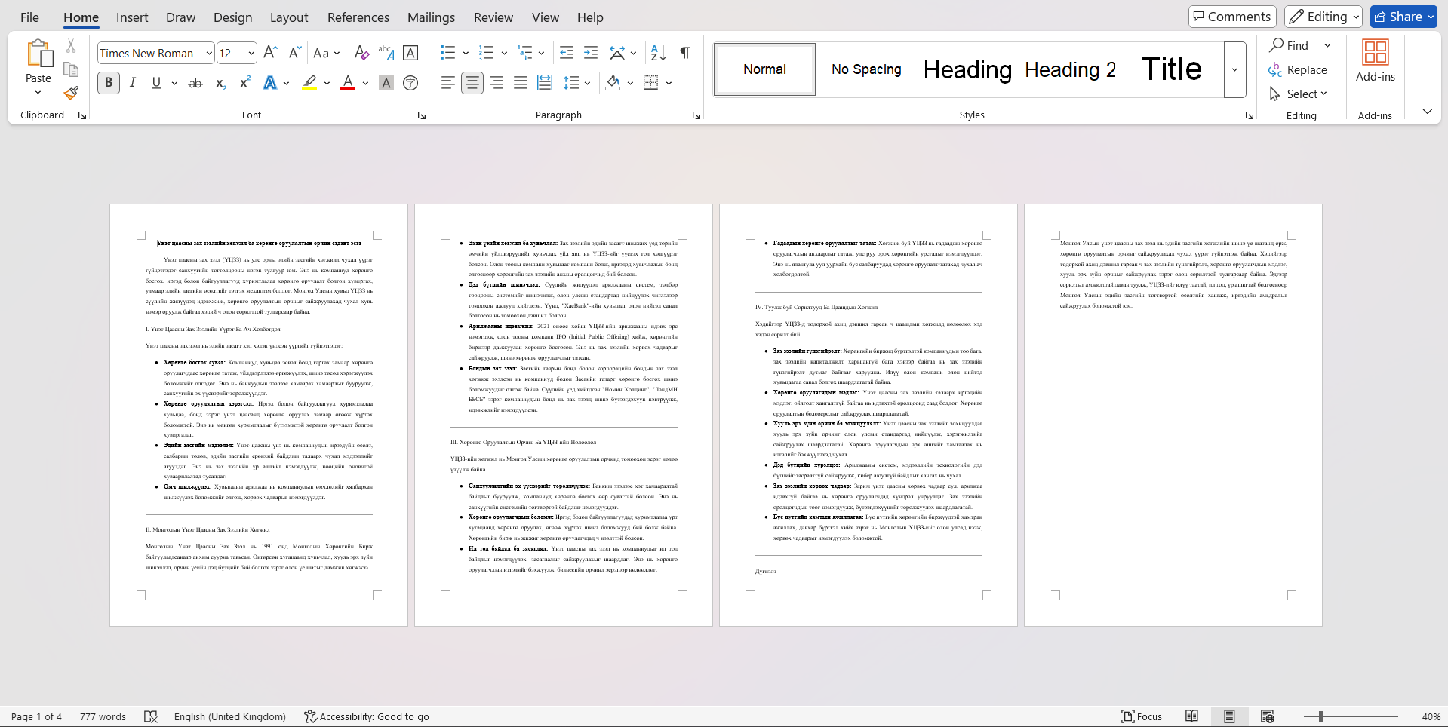
Task: Justify the paragraph text
Action: [x=521, y=83]
